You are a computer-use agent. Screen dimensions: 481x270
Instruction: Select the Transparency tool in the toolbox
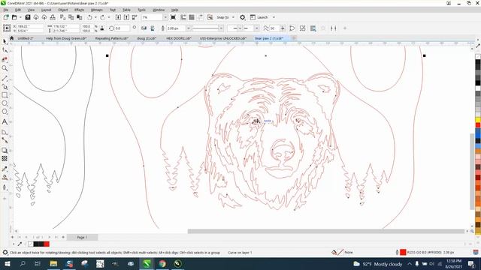click(5, 158)
